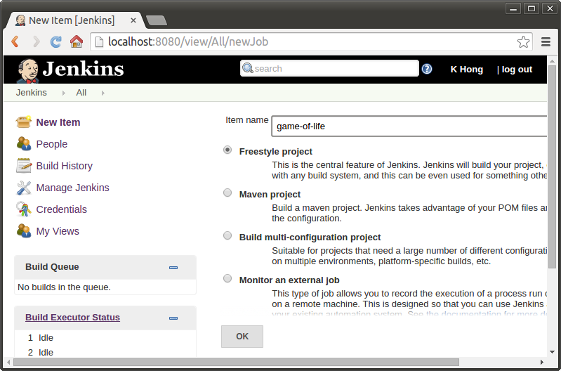The height and width of the screenshot is (371, 561).
Task: Select the Freestyle project radio button
Action: [x=227, y=150]
